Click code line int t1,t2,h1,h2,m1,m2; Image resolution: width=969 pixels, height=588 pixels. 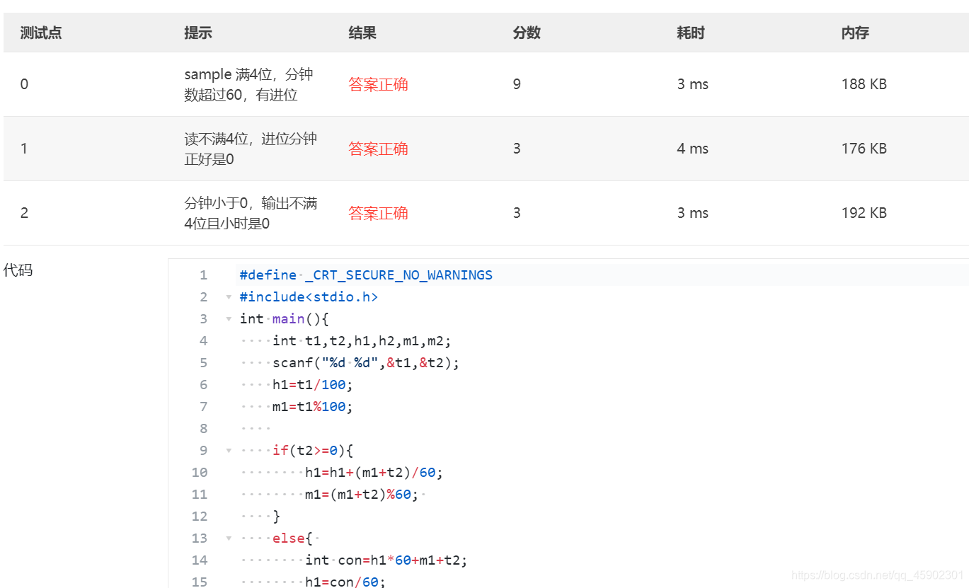(362, 341)
